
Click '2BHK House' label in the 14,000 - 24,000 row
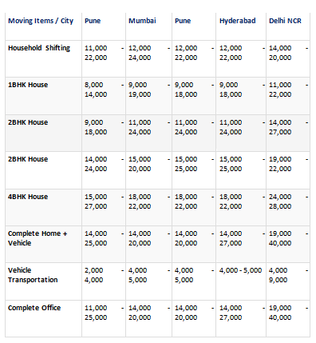click(28, 159)
